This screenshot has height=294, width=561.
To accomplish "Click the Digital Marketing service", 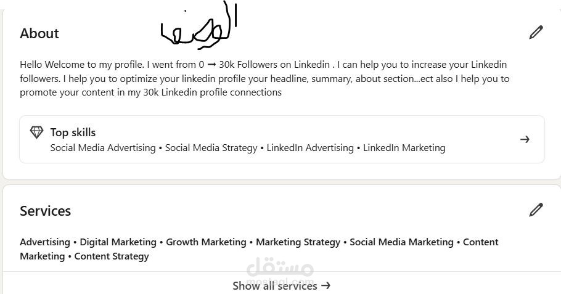I will (x=118, y=242).
